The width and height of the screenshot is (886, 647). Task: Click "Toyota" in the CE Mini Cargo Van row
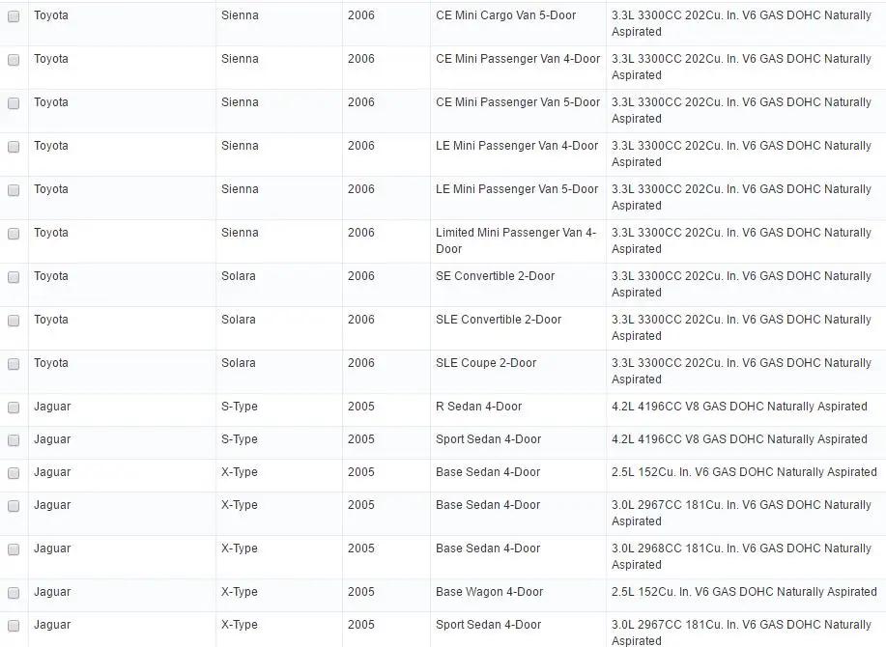pos(51,15)
